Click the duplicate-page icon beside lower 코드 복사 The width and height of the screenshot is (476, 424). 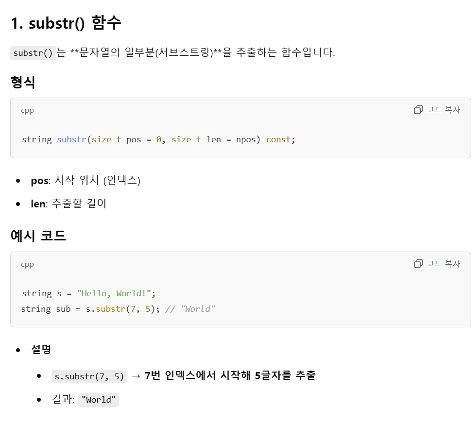418,263
